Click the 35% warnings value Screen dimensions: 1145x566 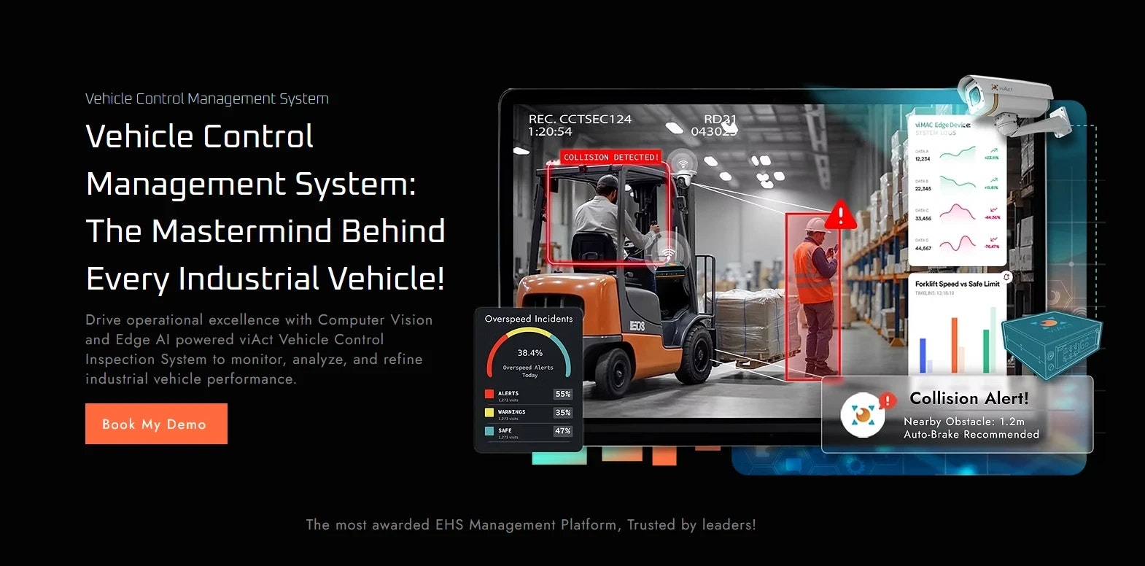click(x=563, y=413)
